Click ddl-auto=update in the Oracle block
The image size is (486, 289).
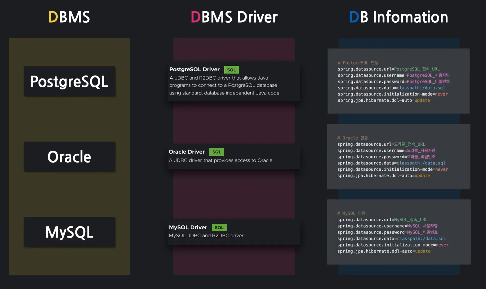point(384,176)
